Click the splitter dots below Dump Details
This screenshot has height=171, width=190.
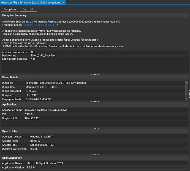pos(95,101)
